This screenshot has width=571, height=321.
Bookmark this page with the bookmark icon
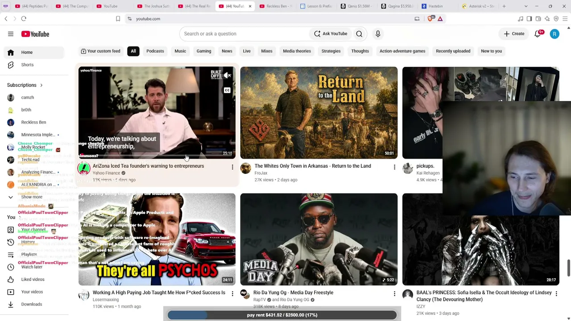(118, 19)
